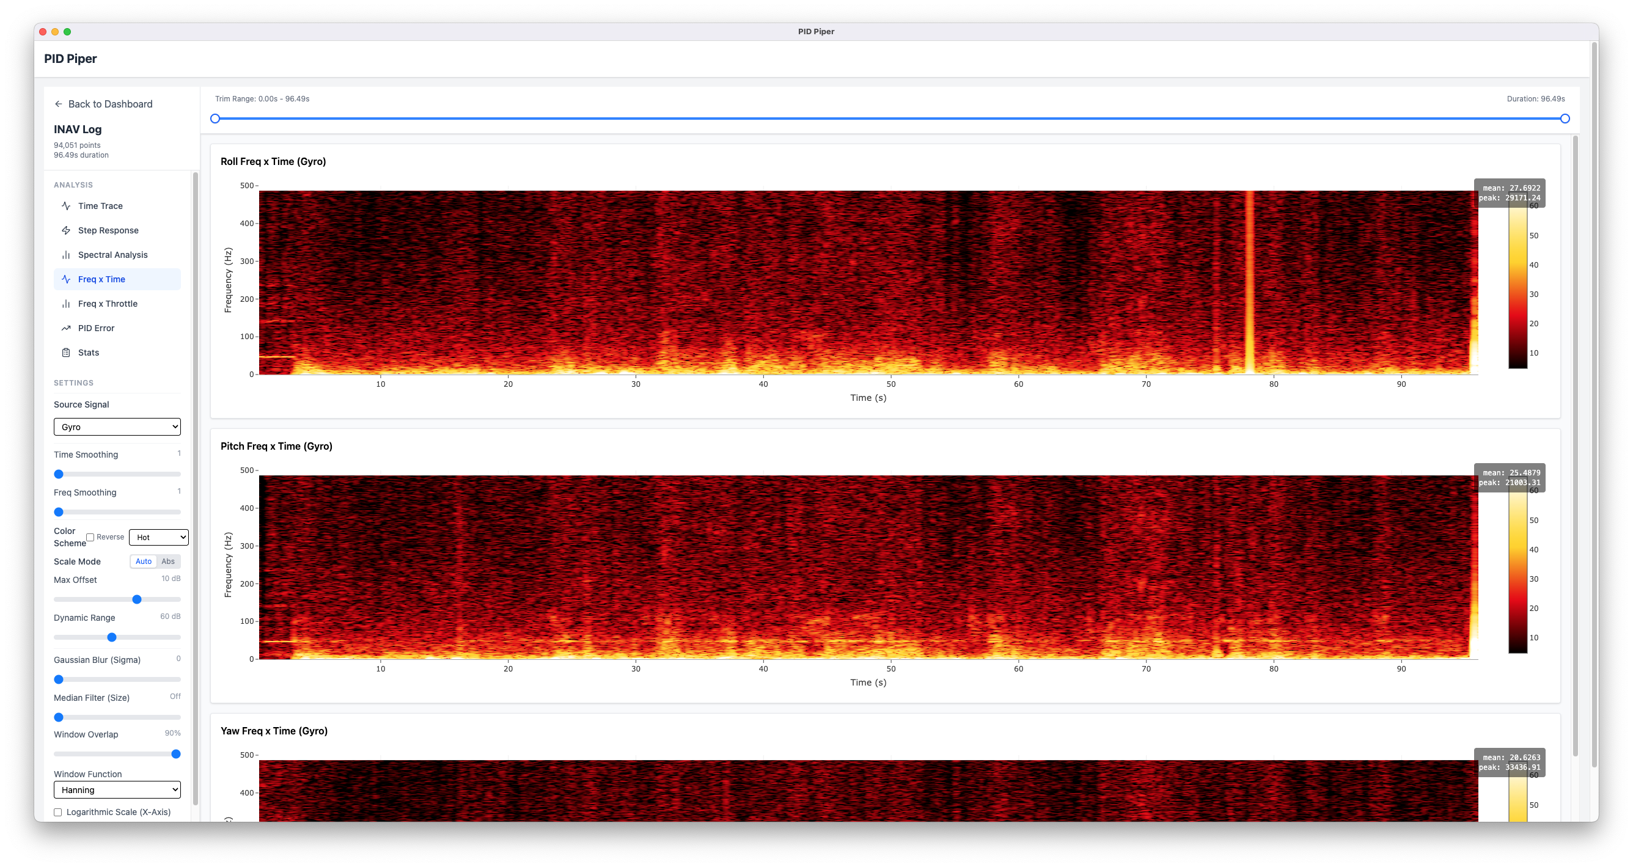
Task: Click the Stats clipboard icon
Action: point(66,353)
